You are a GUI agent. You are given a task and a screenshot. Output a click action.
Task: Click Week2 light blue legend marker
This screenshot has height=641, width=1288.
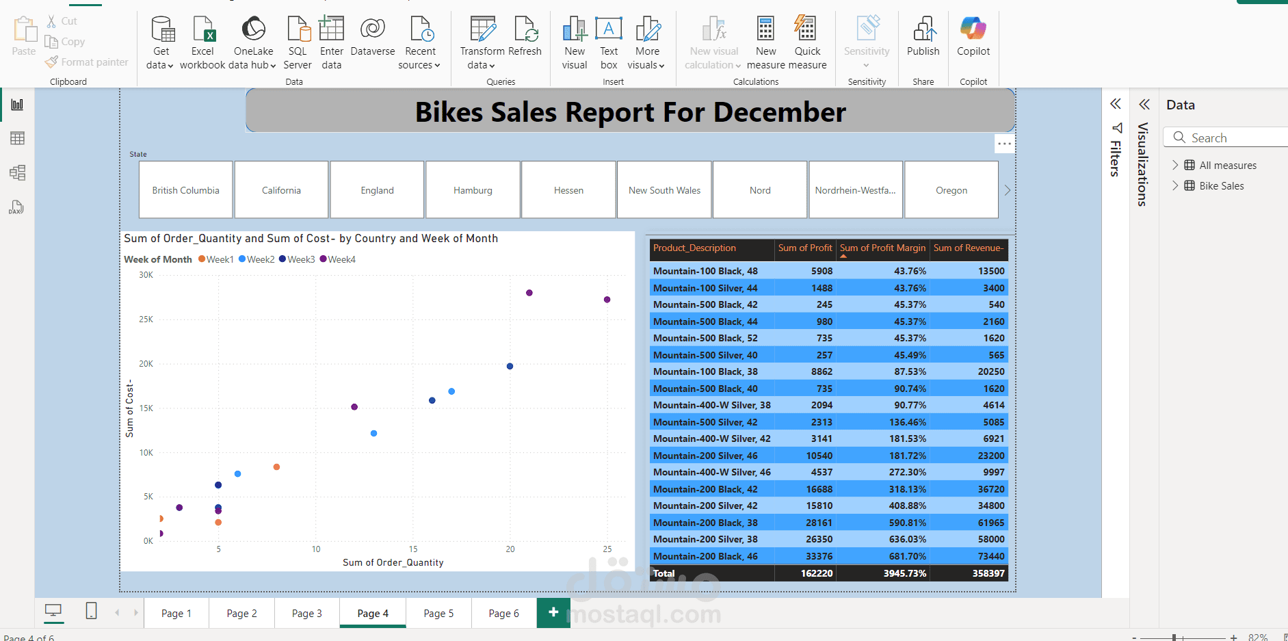[242, 259]
